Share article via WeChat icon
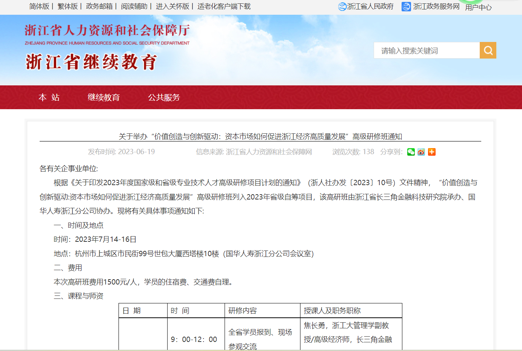 411,152
